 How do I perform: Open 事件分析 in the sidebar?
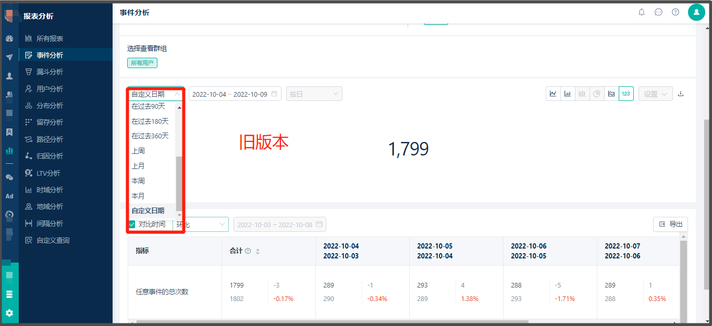tap(65, 55)
